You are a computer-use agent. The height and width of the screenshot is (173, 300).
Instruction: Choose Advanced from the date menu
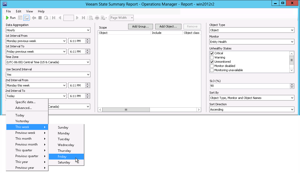pyautogui.click(x=27, y=108)
